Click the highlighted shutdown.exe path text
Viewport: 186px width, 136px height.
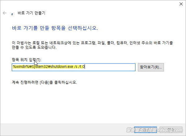(x=49, y=67)
